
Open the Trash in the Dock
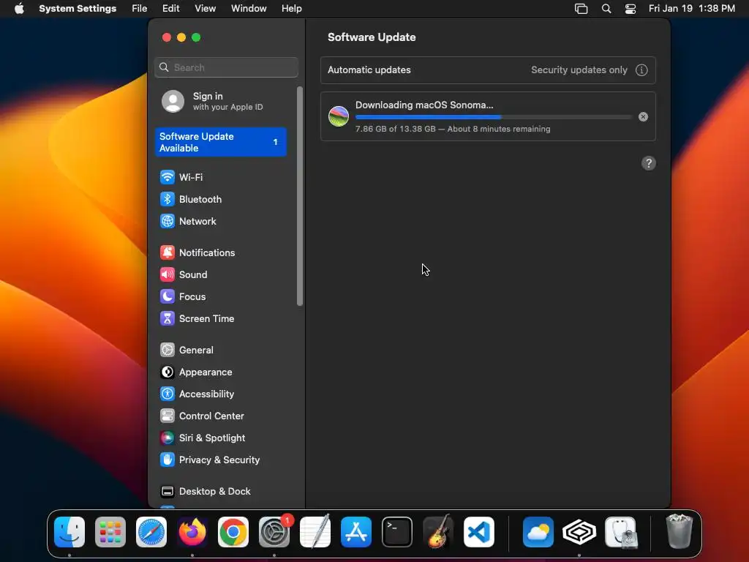[x=680, y=531]
